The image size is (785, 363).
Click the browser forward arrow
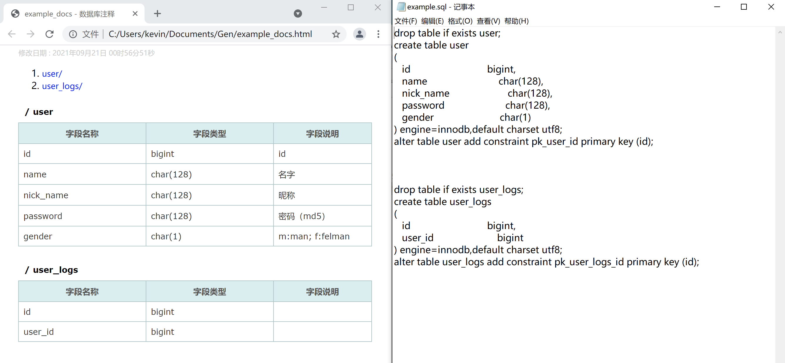(x=31, y=34)
